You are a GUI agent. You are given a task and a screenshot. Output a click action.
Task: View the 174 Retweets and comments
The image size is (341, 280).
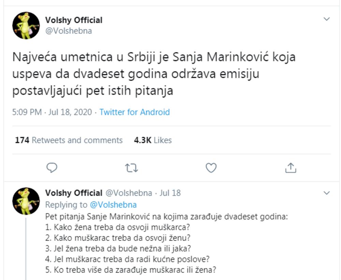tap(69, 140)
